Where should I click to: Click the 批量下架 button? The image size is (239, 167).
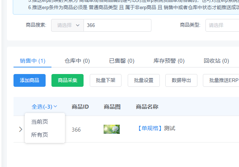point(105,80)
